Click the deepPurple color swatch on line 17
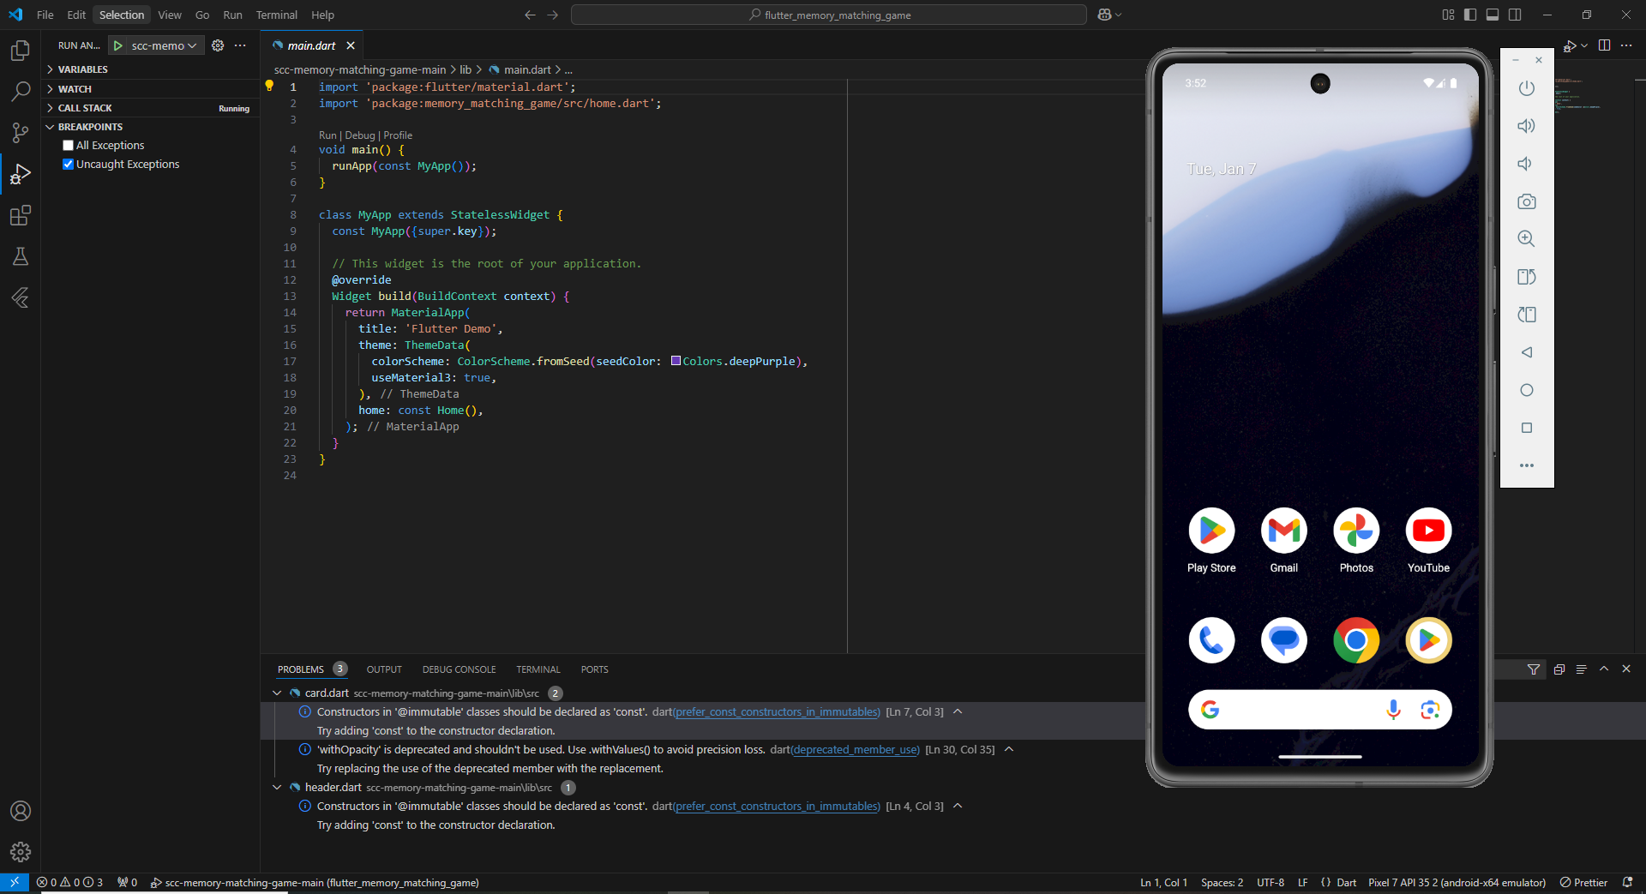 [676, 361]
